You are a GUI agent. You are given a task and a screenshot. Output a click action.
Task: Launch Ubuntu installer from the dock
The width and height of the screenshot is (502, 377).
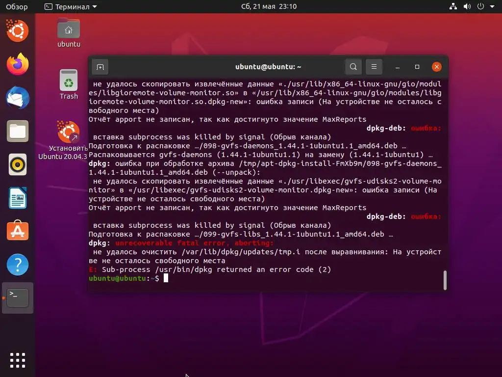coord(17,31)
